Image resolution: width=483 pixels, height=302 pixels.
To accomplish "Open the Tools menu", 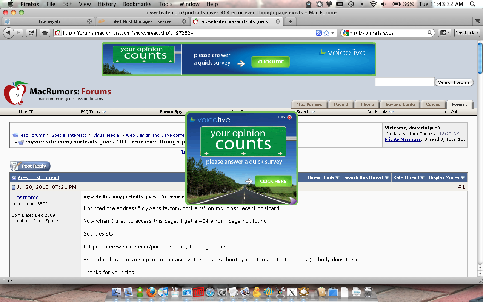I will point(165,4).
